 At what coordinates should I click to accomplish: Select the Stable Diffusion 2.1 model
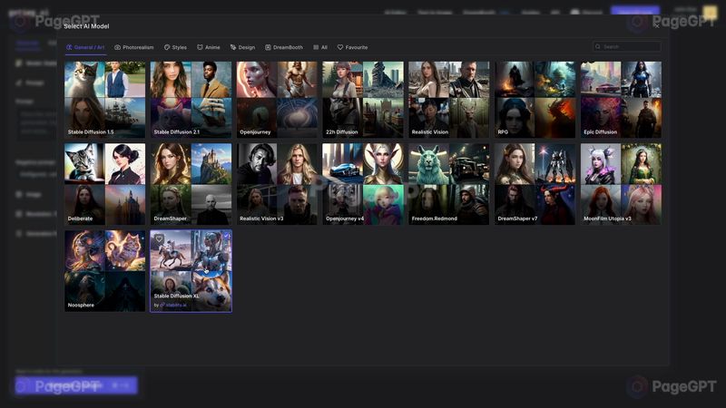[x=191, y=100]
